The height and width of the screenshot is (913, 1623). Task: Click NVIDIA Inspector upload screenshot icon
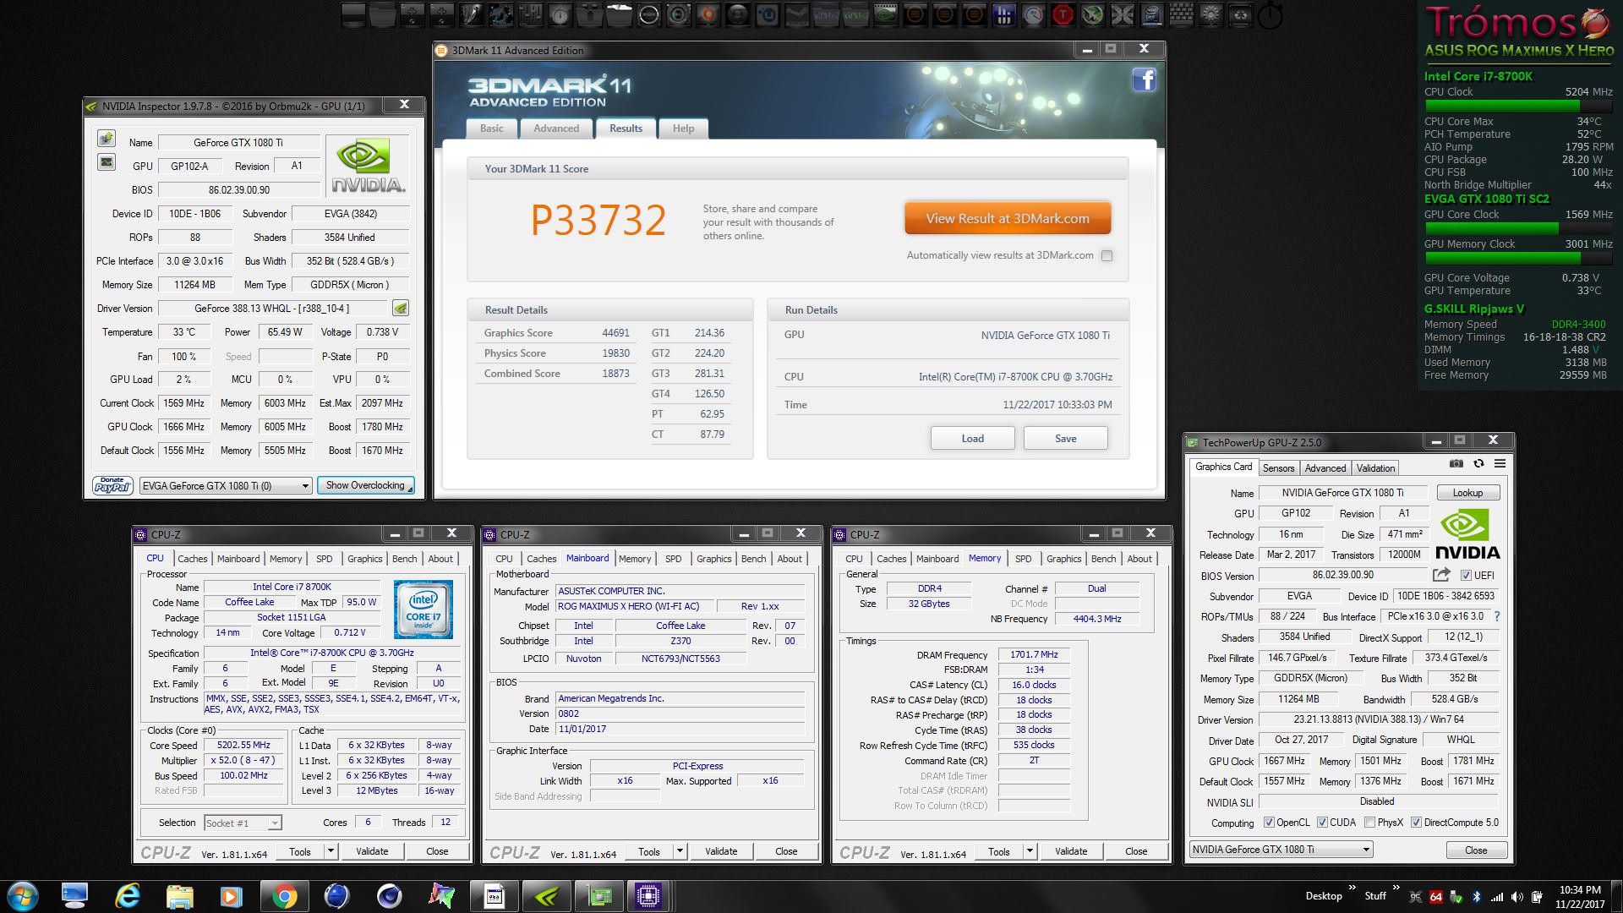(x=107, y=139)
